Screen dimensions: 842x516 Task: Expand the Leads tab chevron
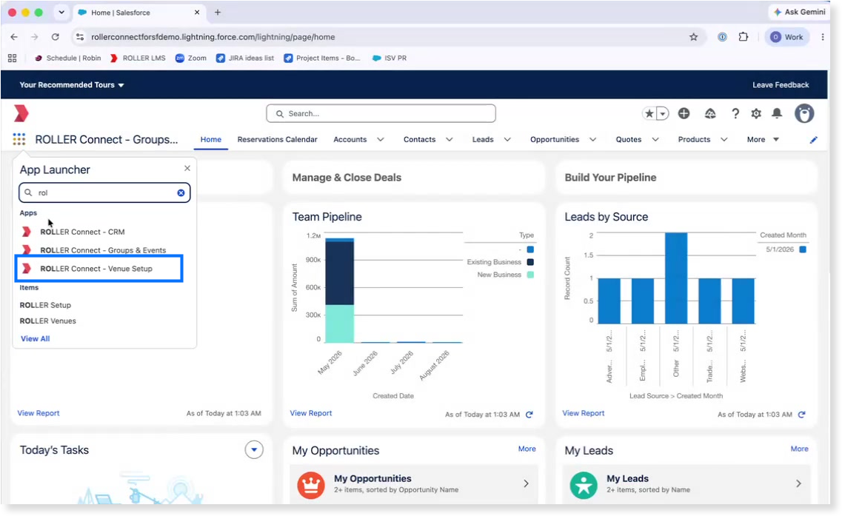pos(507,140)
